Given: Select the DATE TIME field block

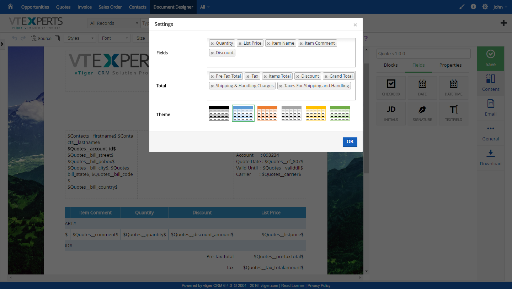Looking at the screenshot, I should [454, 88].
